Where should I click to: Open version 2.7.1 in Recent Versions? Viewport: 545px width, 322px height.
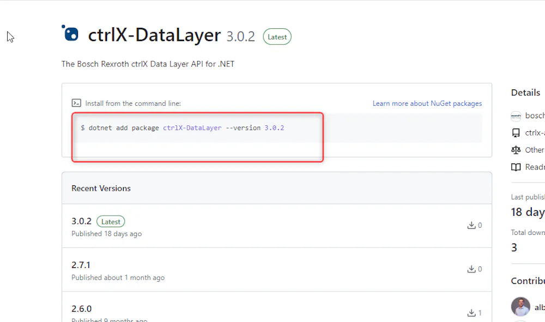(x=81, y=265)
